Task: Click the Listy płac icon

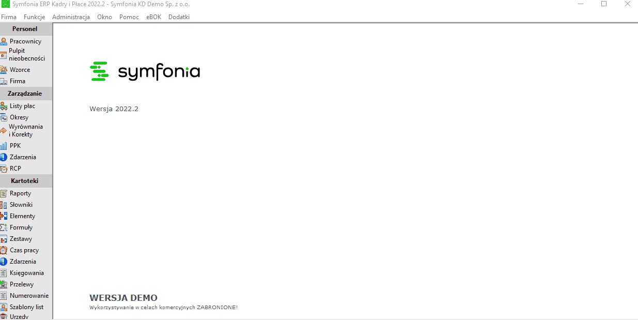Action: (4, 106)
